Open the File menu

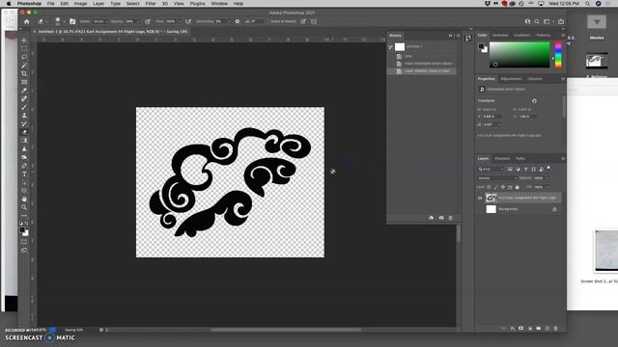(51, 4)
